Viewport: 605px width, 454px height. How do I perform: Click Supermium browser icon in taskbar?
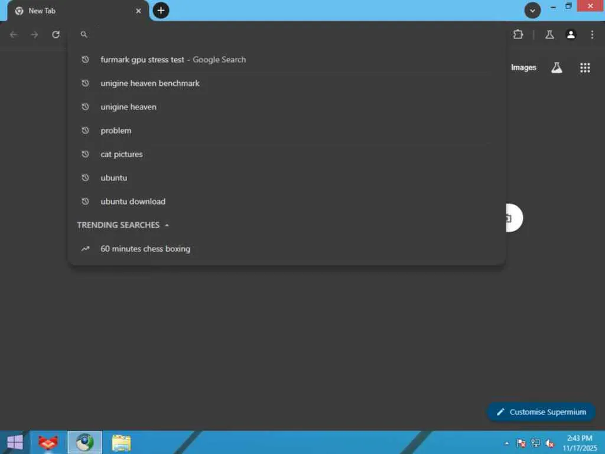point(85,442)
